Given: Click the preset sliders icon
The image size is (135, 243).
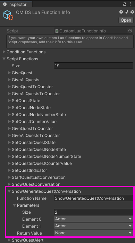Looking at the screenshot, I should click(127, 12).
